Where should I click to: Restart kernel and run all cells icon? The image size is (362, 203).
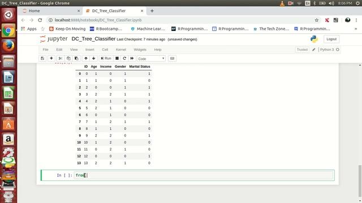132,59
